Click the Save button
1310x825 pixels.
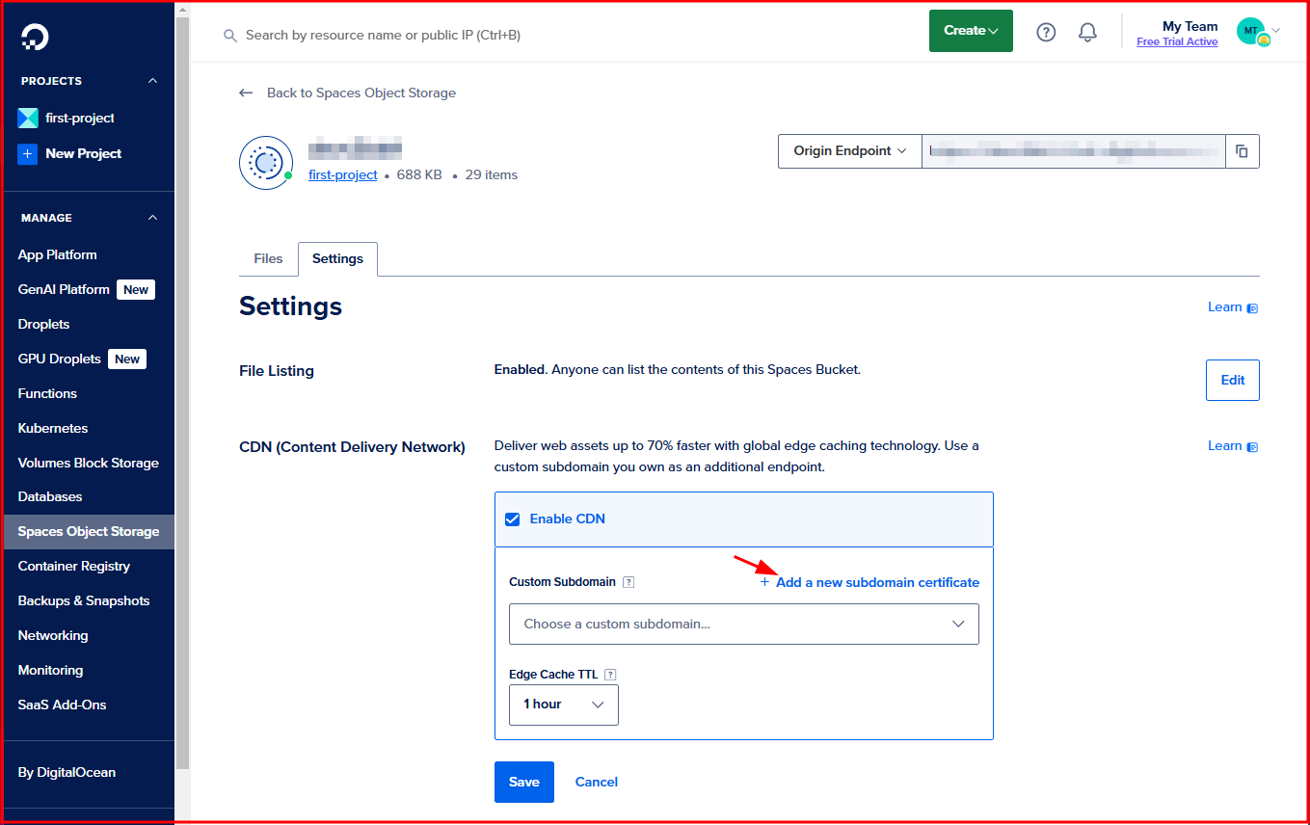click(523, 782)
